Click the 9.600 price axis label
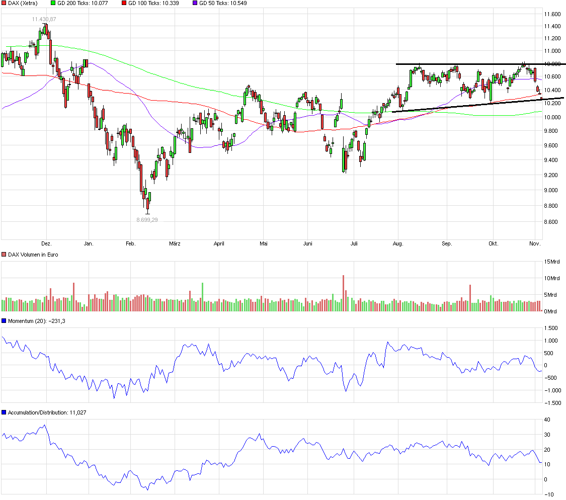The image size is (566, 500). click(x=551, y=145)
